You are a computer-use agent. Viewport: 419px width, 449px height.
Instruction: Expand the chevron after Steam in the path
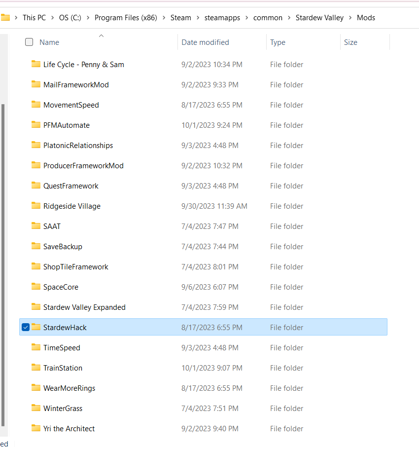[198, 18]
